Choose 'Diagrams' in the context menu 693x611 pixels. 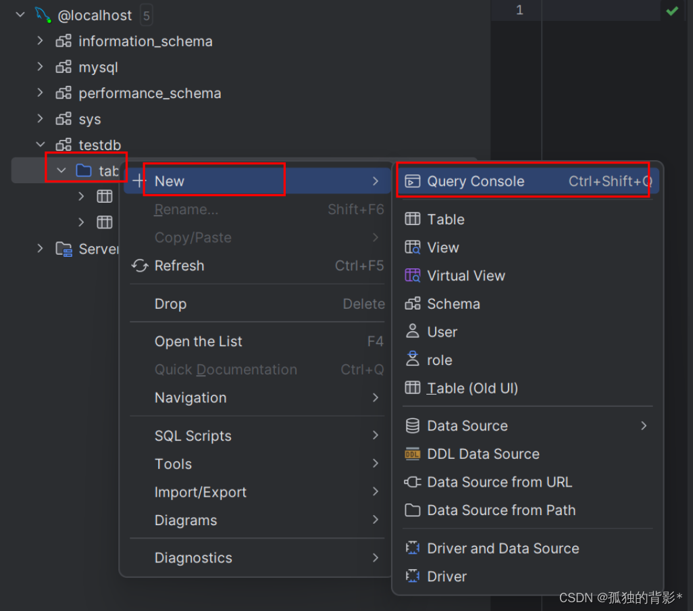point(185,520)
